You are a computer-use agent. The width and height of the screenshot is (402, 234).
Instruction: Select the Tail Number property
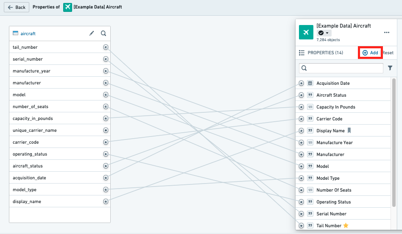343,226
